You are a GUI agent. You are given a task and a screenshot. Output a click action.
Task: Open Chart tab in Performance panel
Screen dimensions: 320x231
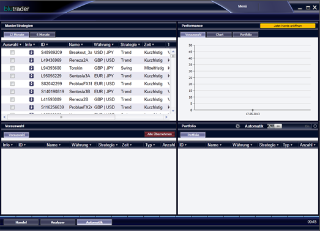pos(220,34)
